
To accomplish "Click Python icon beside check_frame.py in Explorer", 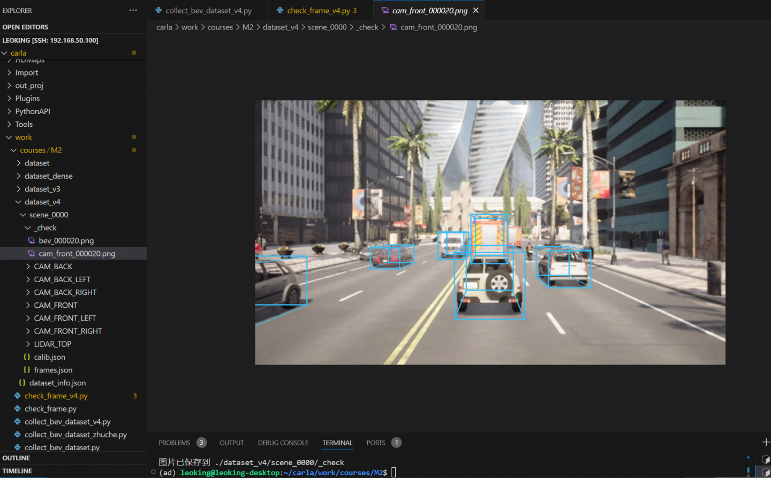I will 17,408.
